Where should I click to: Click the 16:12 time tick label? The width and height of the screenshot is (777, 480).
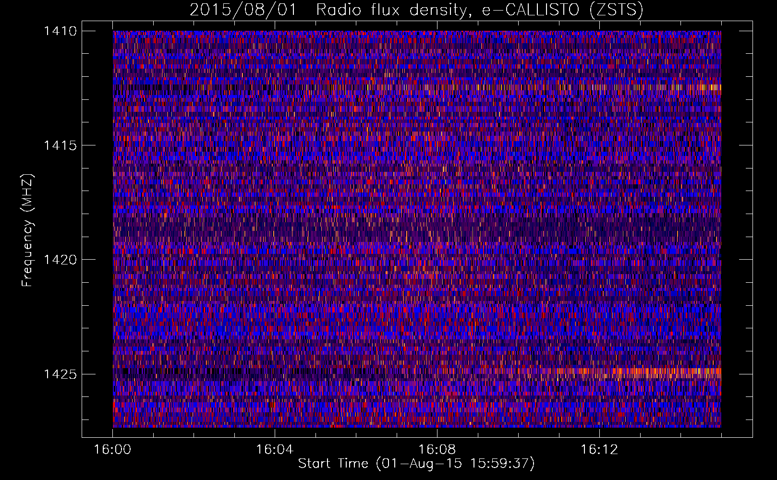[x=599, y=450]
